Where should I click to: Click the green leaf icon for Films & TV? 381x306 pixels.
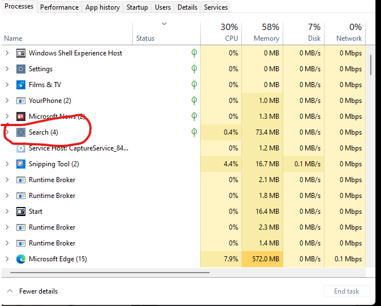pos(194,85)
